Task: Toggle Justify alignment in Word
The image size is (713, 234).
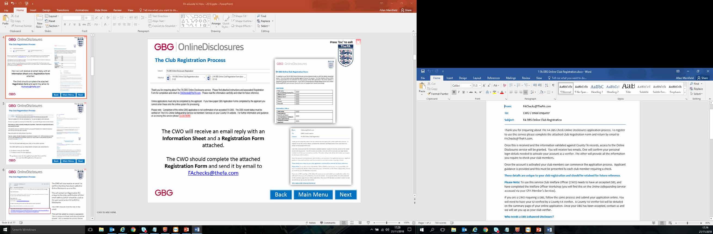Action: 525,92
